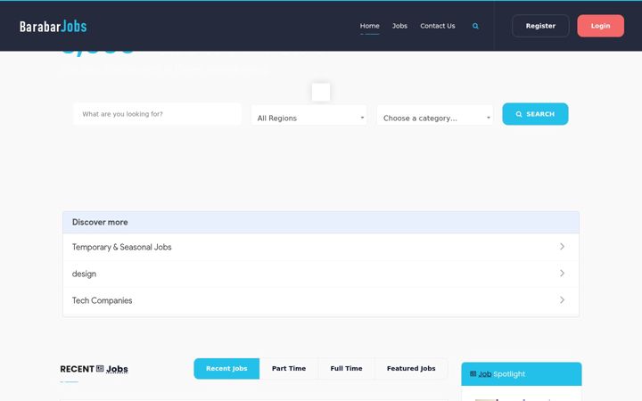Go to the Home menu item
The image size is (642, 401).
pyautogui.click(x=370, y=26)
